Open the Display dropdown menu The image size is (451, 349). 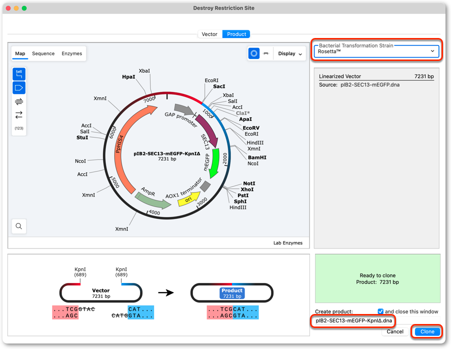point(290,53)
